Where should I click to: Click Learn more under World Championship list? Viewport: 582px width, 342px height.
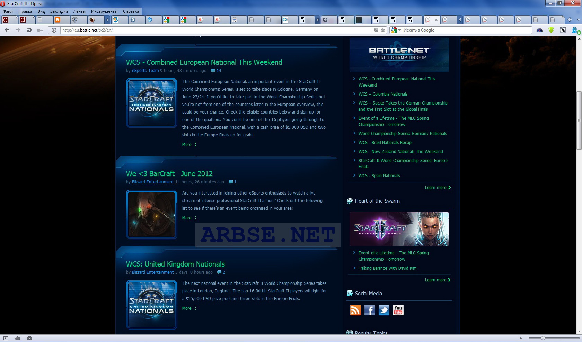click(x=438, y=188)
